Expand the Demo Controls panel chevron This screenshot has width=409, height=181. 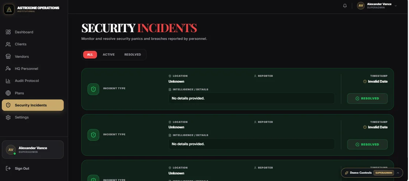coord(398,173)
